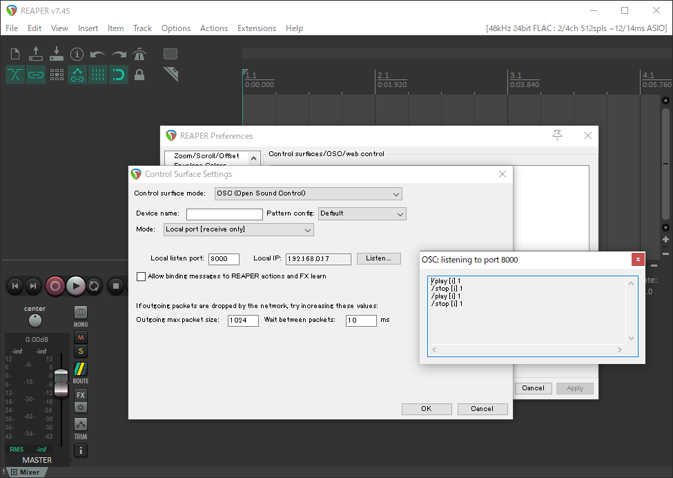
Task: Open master track FX button
Action: coord(81,395)
